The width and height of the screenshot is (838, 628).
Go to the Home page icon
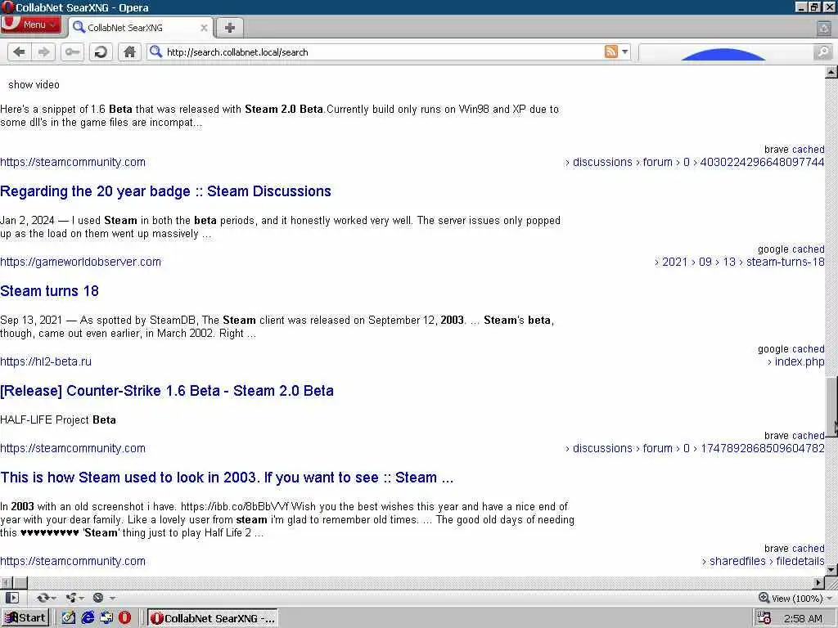129,52
